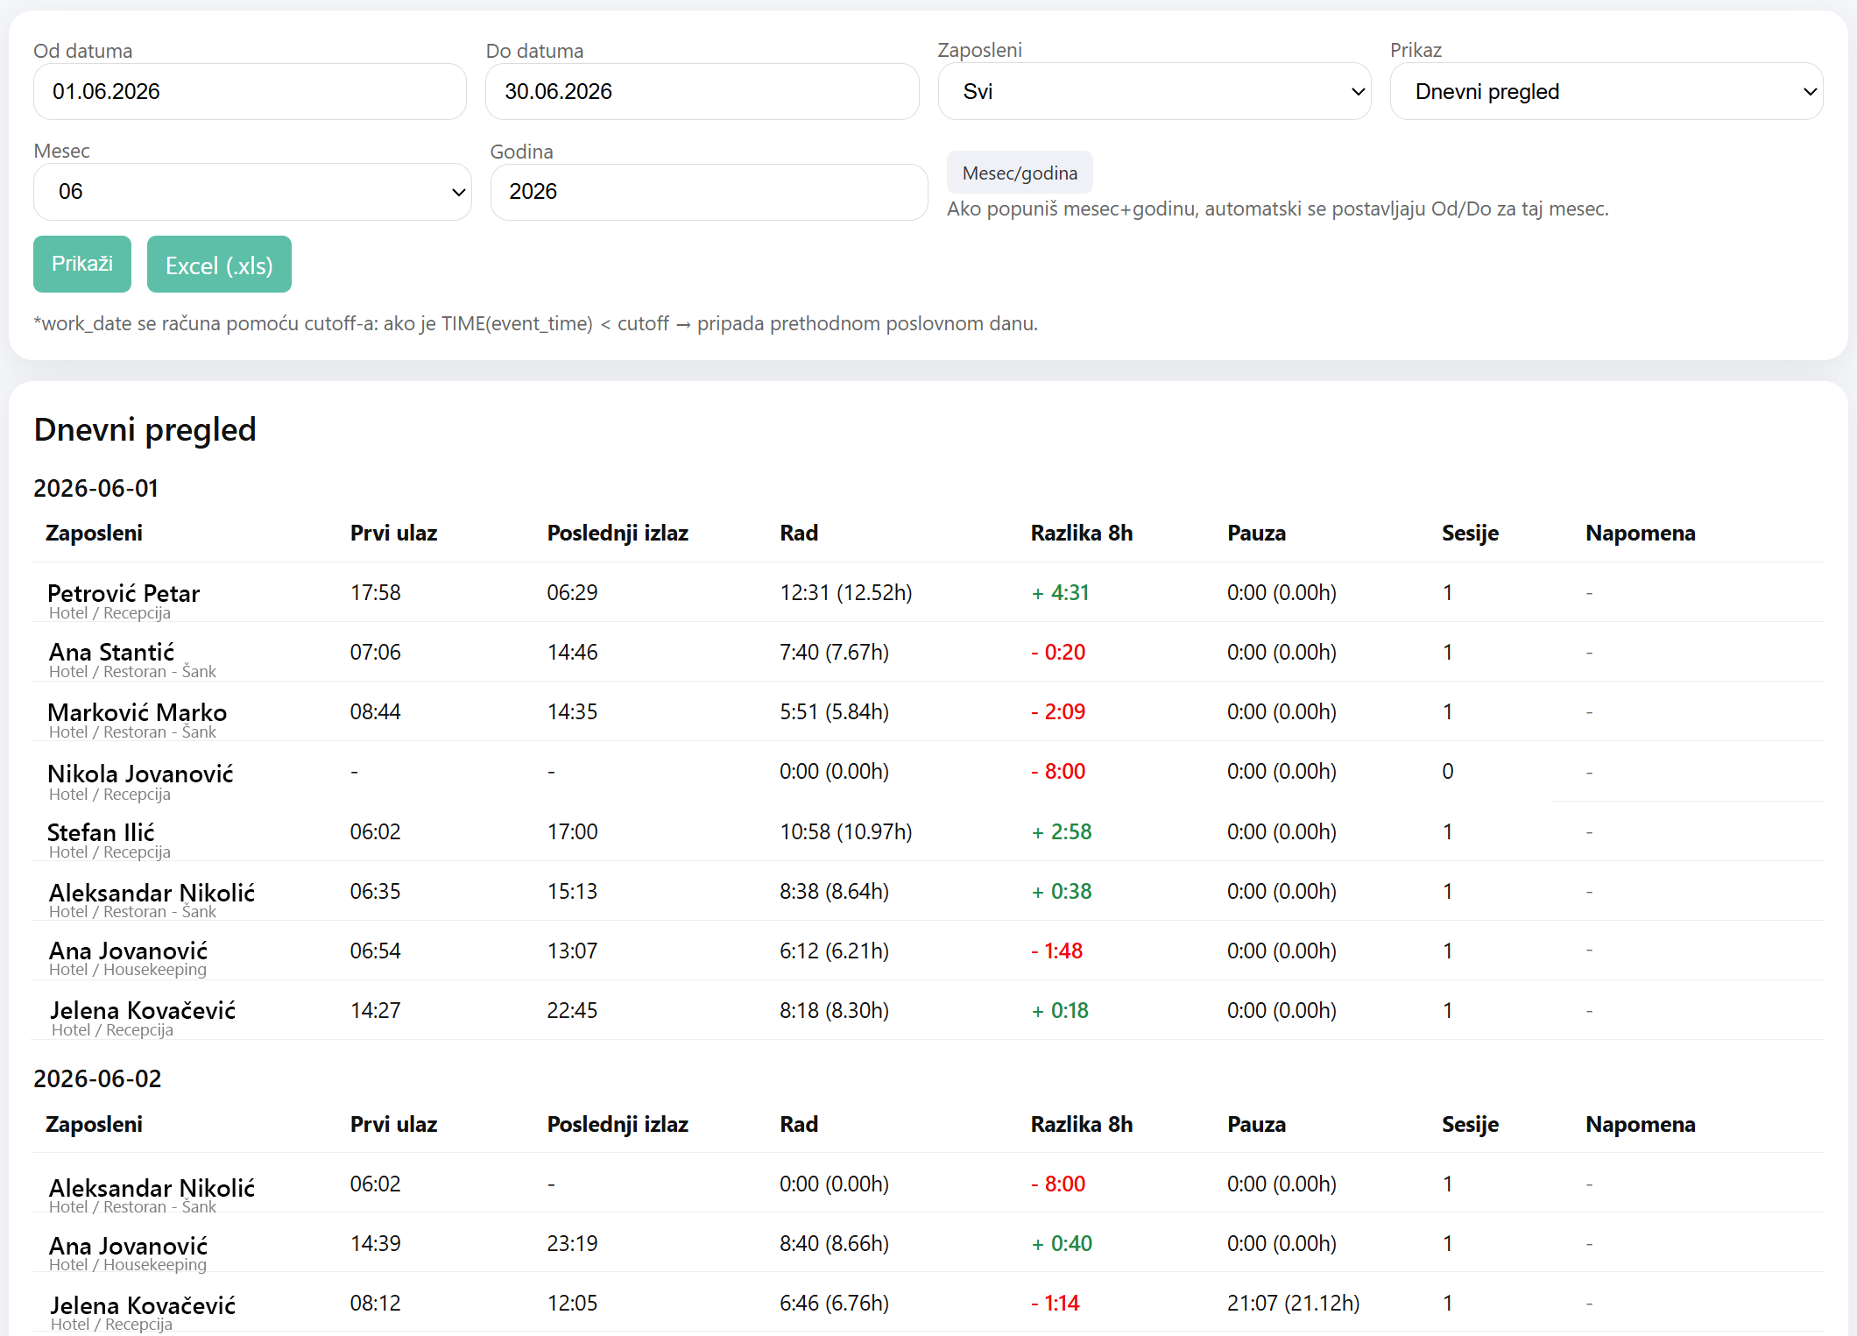This screenshot has height=1336, width=1857.
Task: Click the Mesec/godina label chip
Action: 1020,173
